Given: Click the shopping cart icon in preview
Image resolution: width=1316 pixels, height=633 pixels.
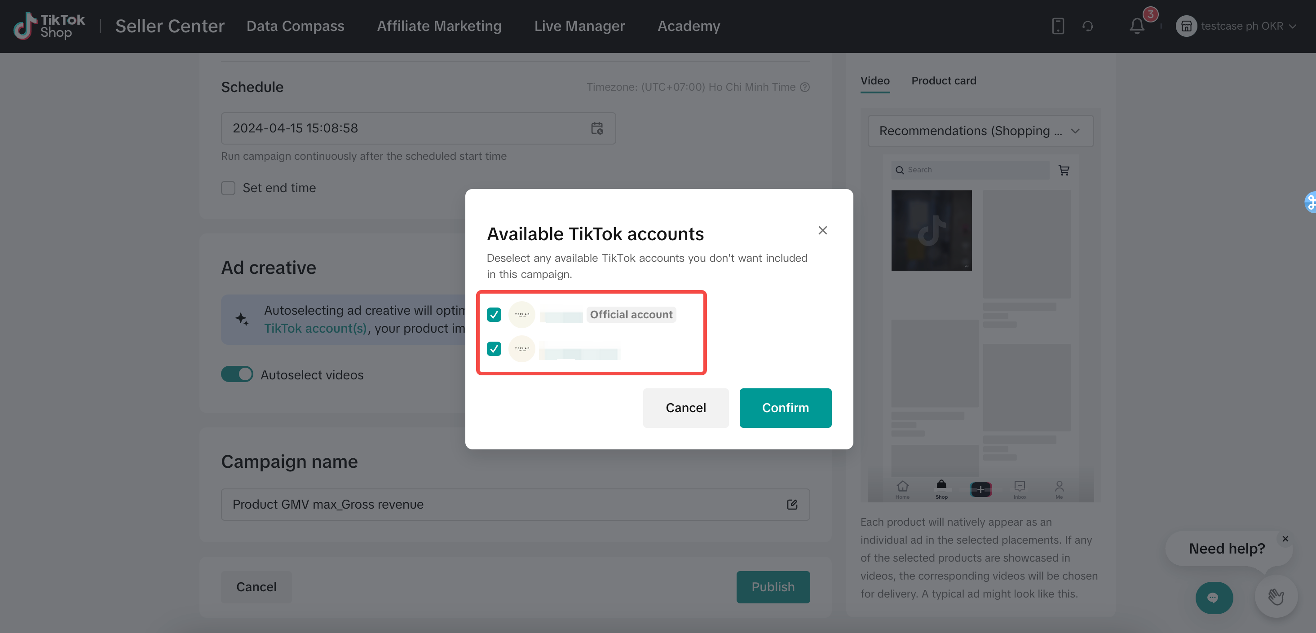Looking at the screenshot, I should [1064, 170].
